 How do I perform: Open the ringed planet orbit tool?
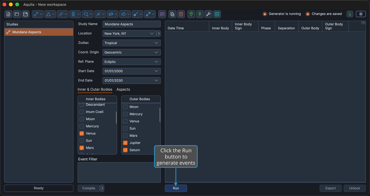pyautogui.click(x=113, y=14)
